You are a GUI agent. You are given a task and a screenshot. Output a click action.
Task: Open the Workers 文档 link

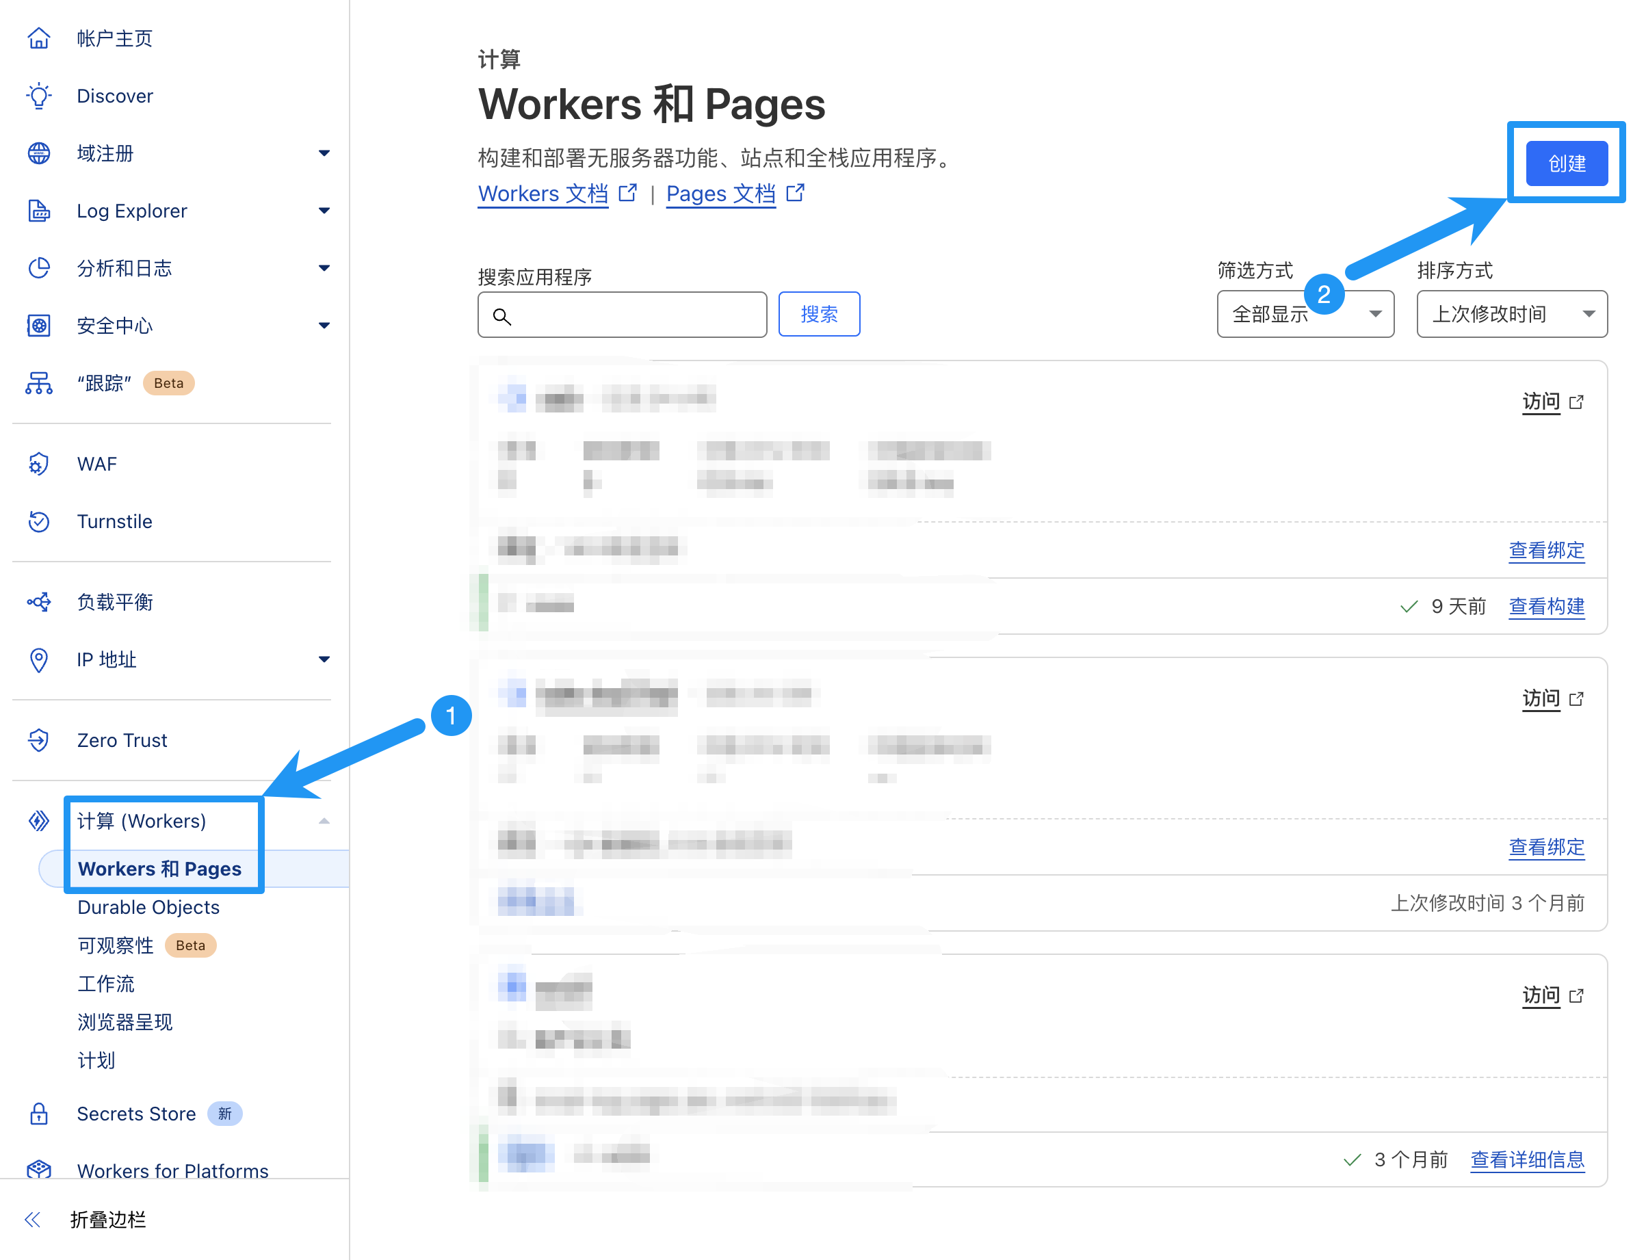543,193
